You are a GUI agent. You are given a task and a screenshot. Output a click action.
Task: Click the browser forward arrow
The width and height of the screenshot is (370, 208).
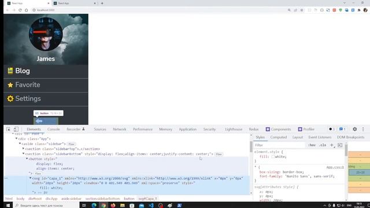(x=14, y=10)
